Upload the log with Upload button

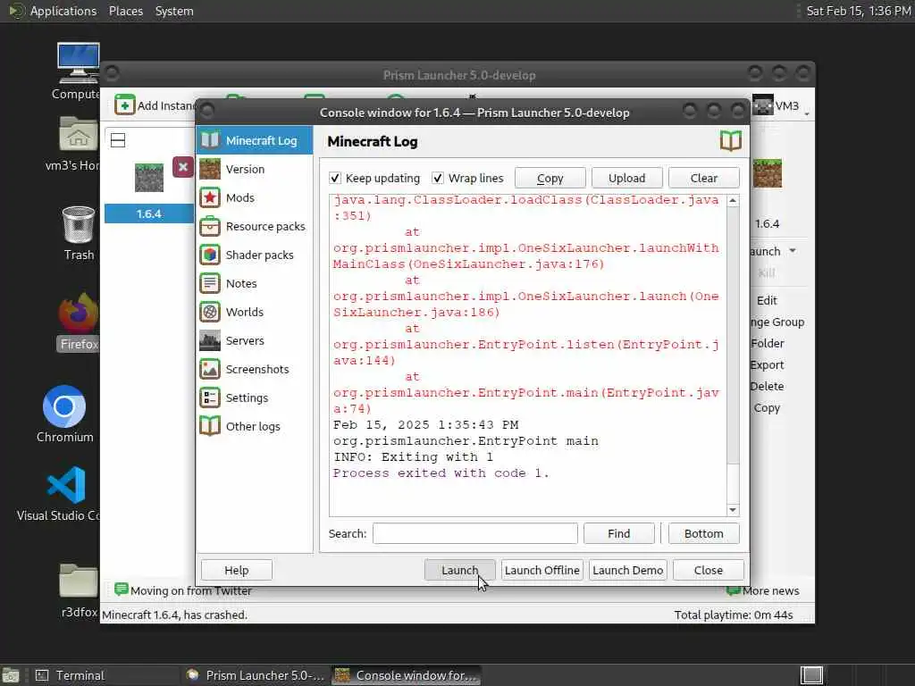tap(626, 178)
